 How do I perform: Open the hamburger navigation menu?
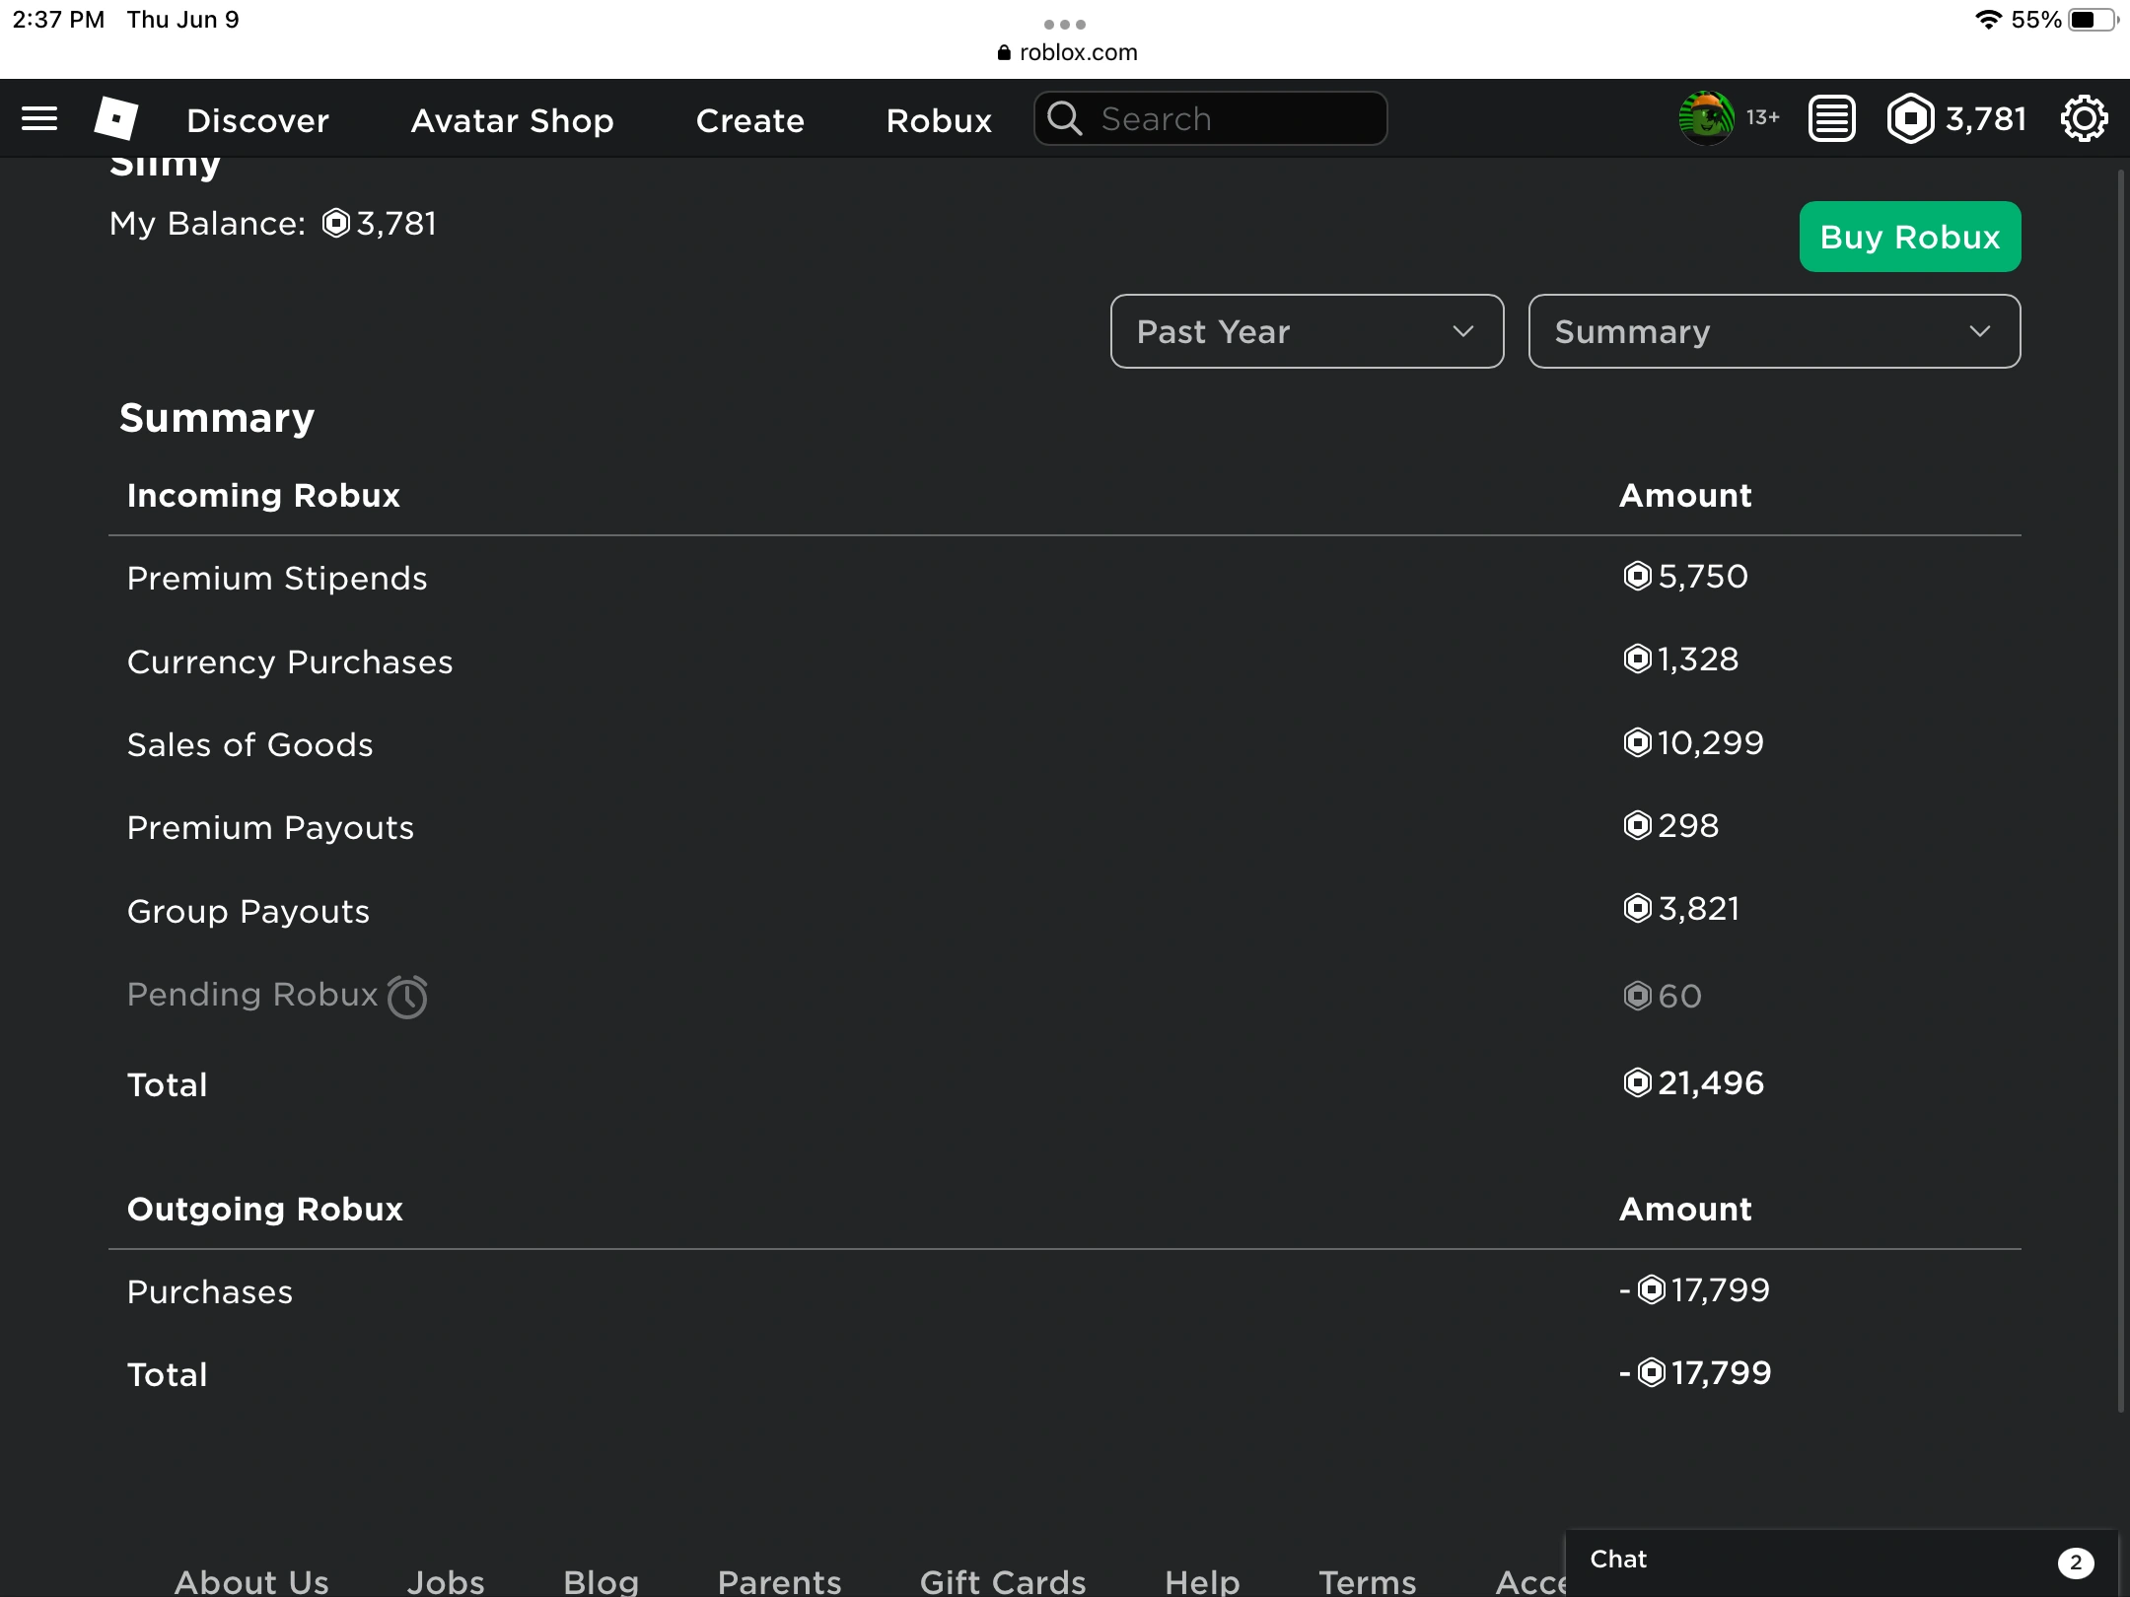click(39, 119)
